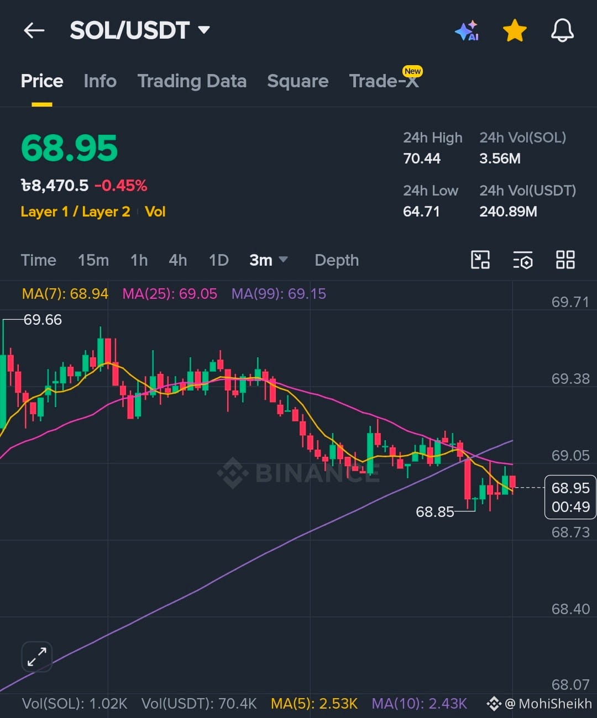Expand chart to fullscreen

37,657
